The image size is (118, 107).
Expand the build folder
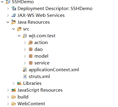(x=8, y=97)
